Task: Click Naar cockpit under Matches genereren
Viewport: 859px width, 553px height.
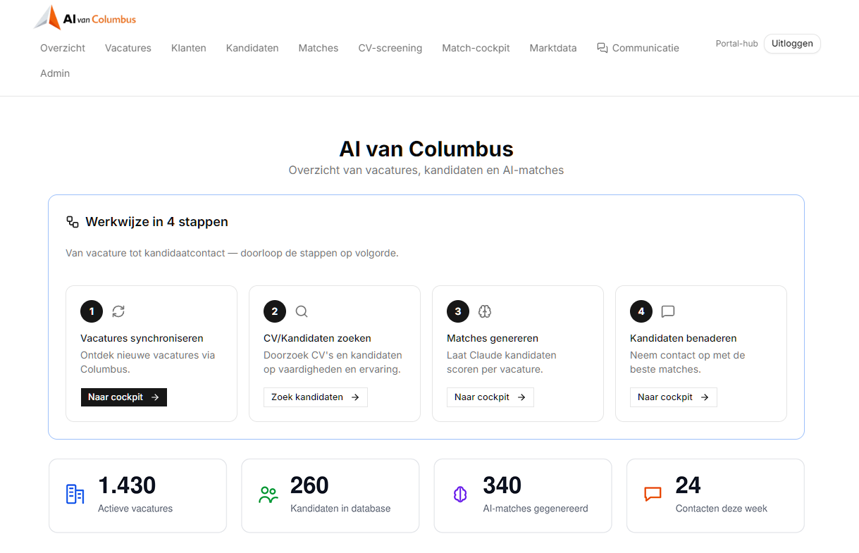Action: (x=490, y=397)
